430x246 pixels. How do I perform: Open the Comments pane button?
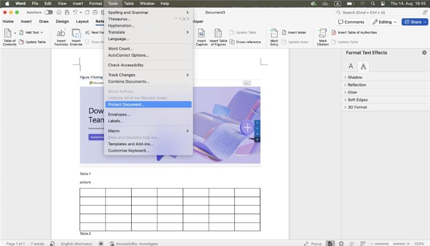tap(351, 22)
